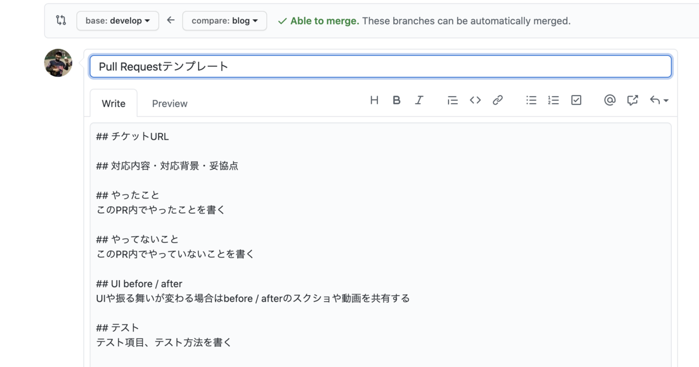Image resolution: width=699 pixels, height=367 pixels.
Task: Click the compare branches arrows icon
Action: [61, 20]
